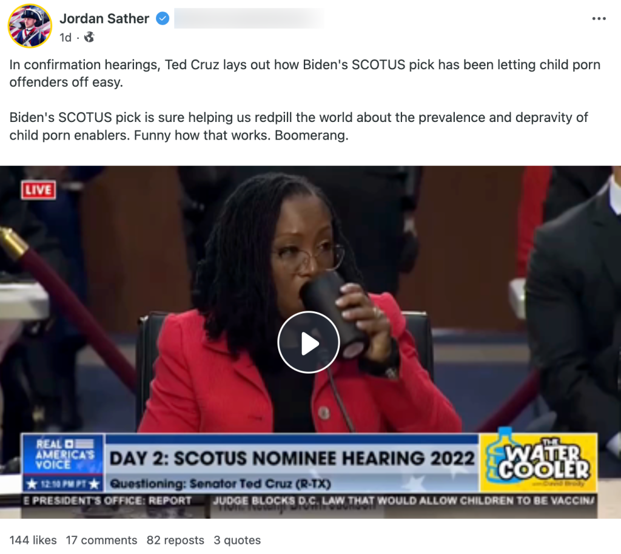This screenshot has height=554, width=621.
Task: Click the globe public visibility icon
Action: (x=90, y=37)
